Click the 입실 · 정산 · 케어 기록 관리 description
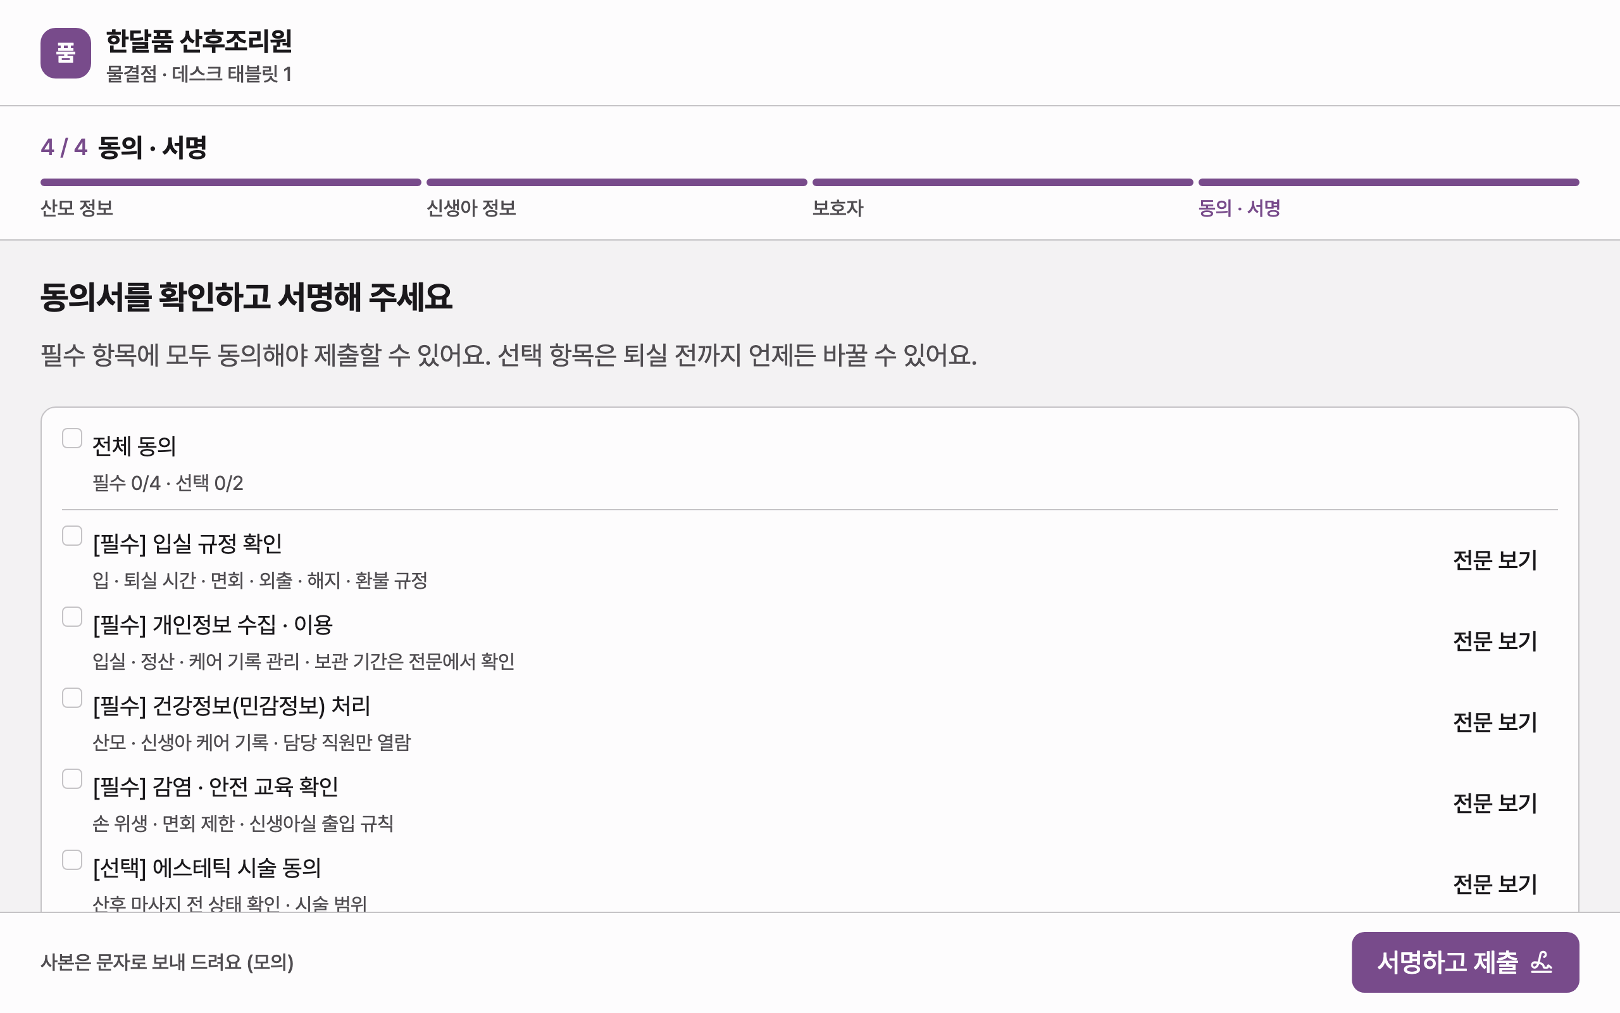1620x1013 pixels. [303, 661]
